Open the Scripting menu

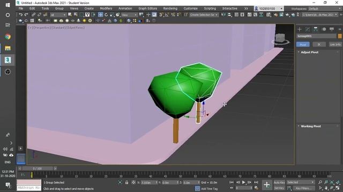210,9
